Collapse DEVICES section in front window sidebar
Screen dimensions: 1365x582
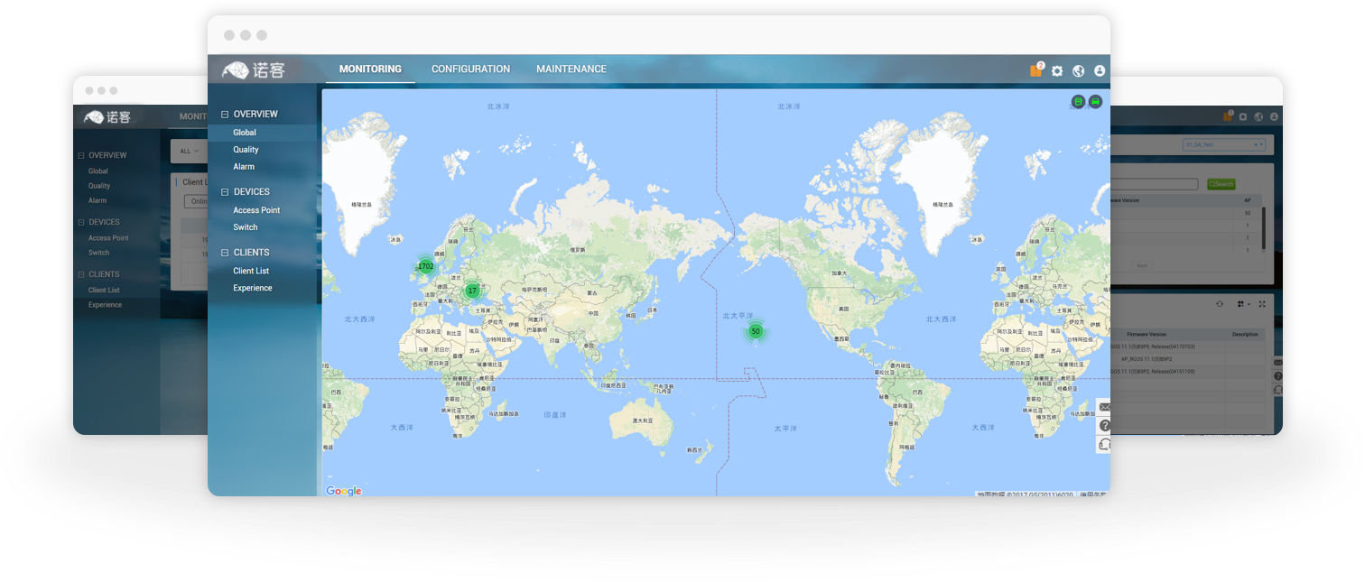coord(225,192)
